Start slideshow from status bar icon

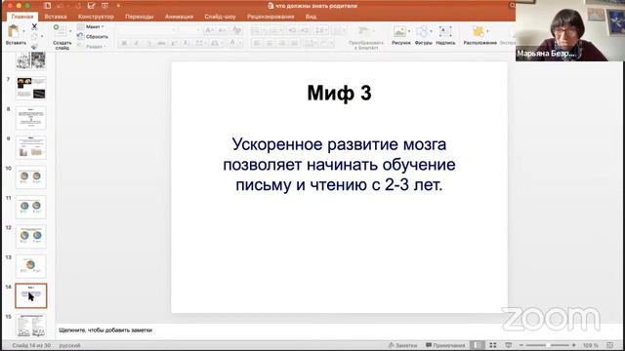click(508, 345)
